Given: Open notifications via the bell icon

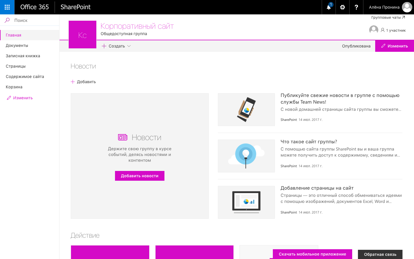Looking at the screenshot, I should [328, 7].
